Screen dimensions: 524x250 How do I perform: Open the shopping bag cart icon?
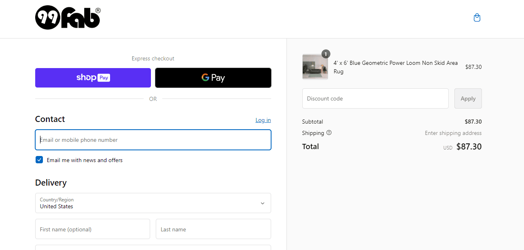tap(477, 18)
